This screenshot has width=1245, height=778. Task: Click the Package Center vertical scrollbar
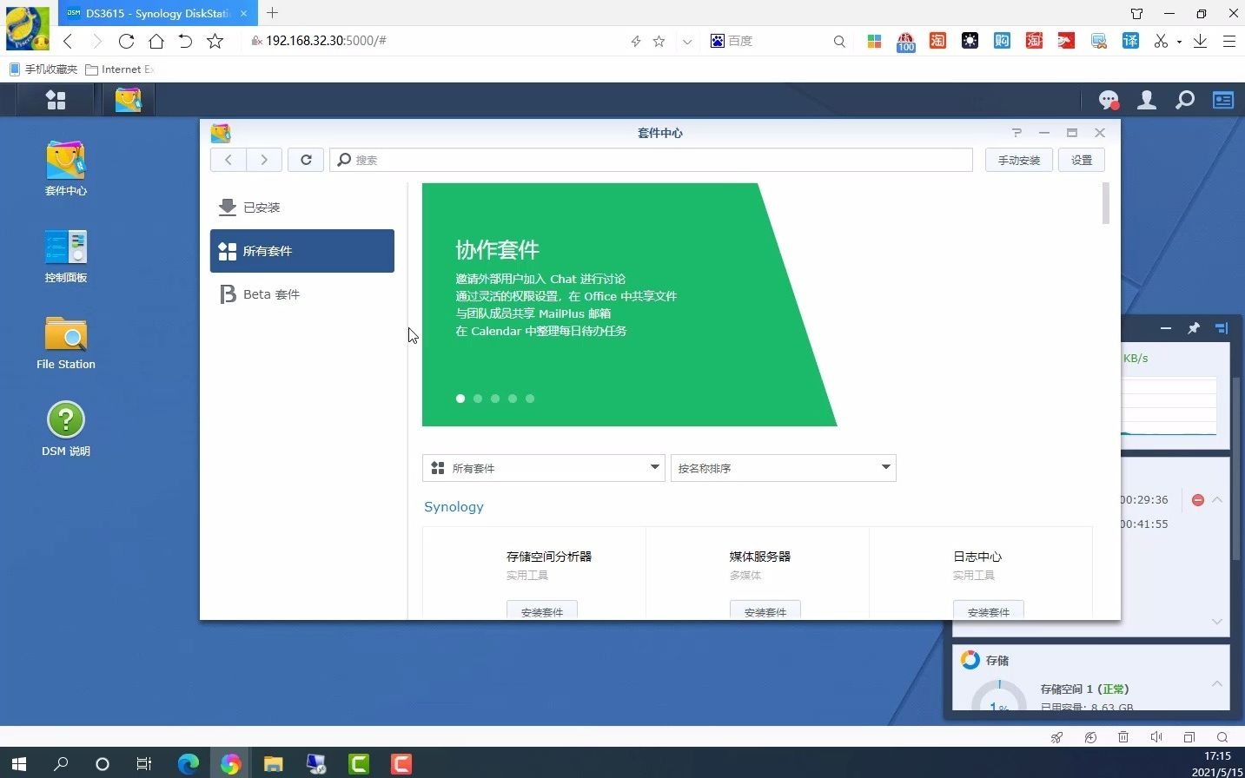click(1106, 203)
